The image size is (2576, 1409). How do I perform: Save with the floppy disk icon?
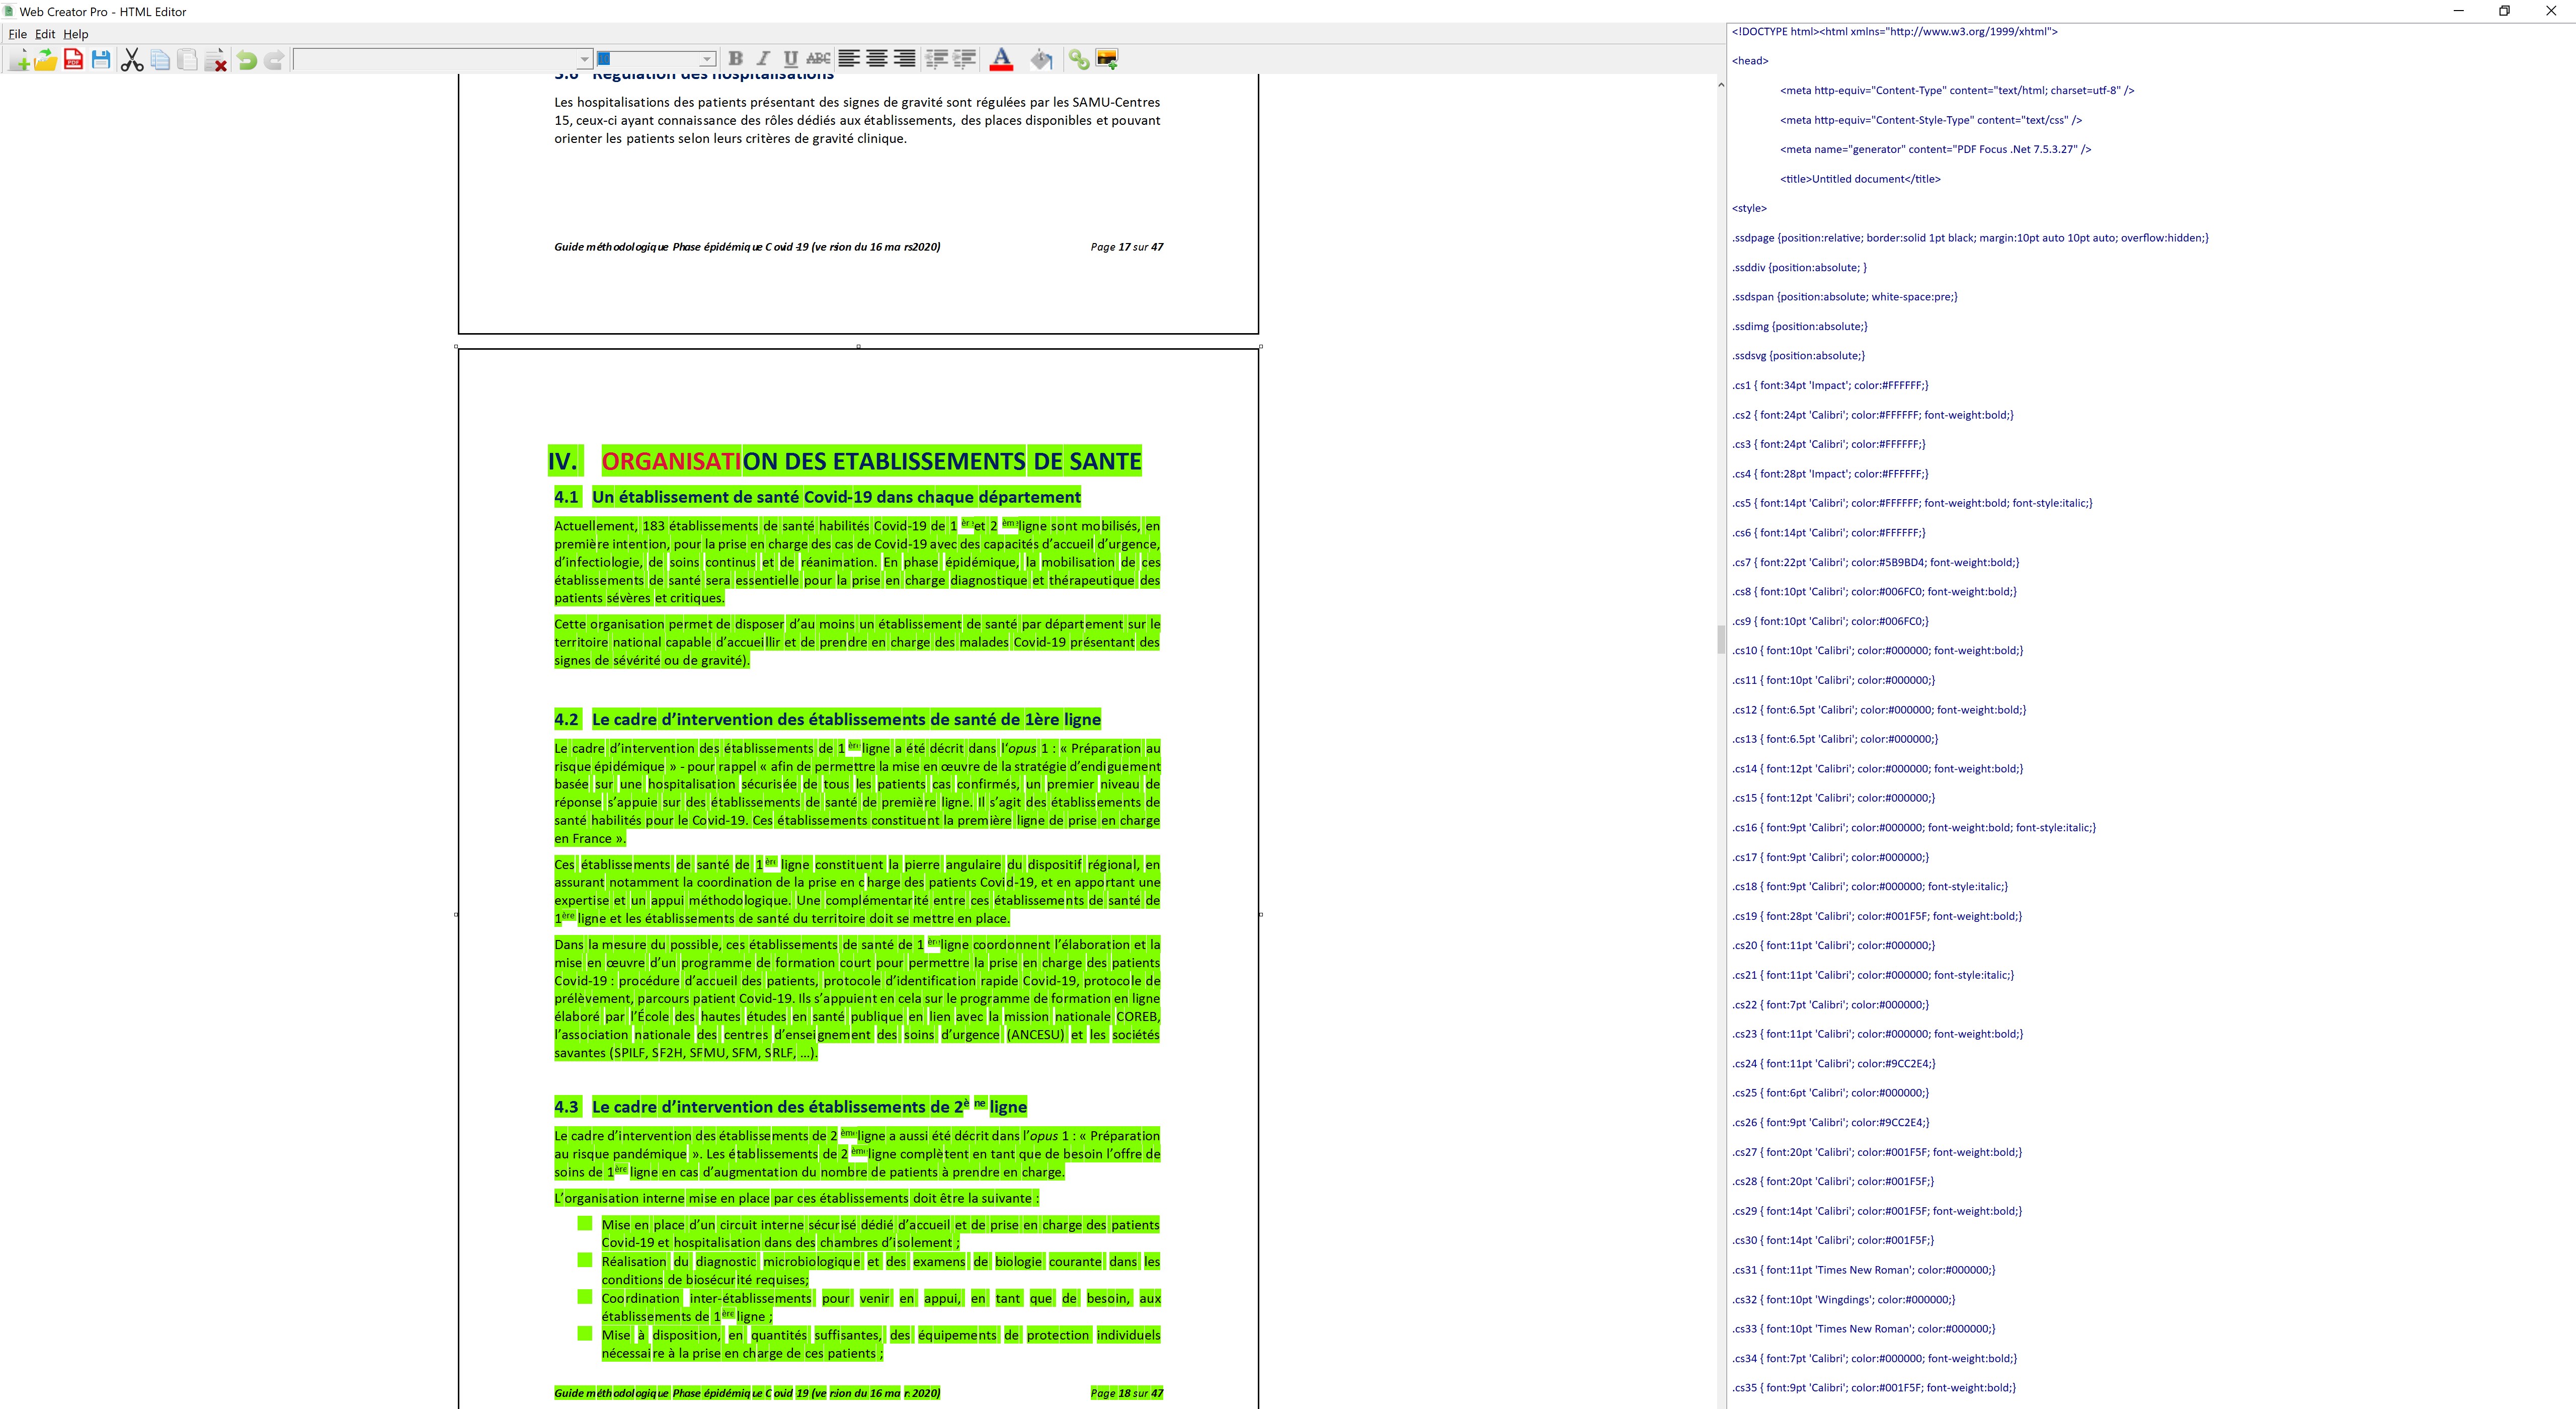tap(101, 60)
